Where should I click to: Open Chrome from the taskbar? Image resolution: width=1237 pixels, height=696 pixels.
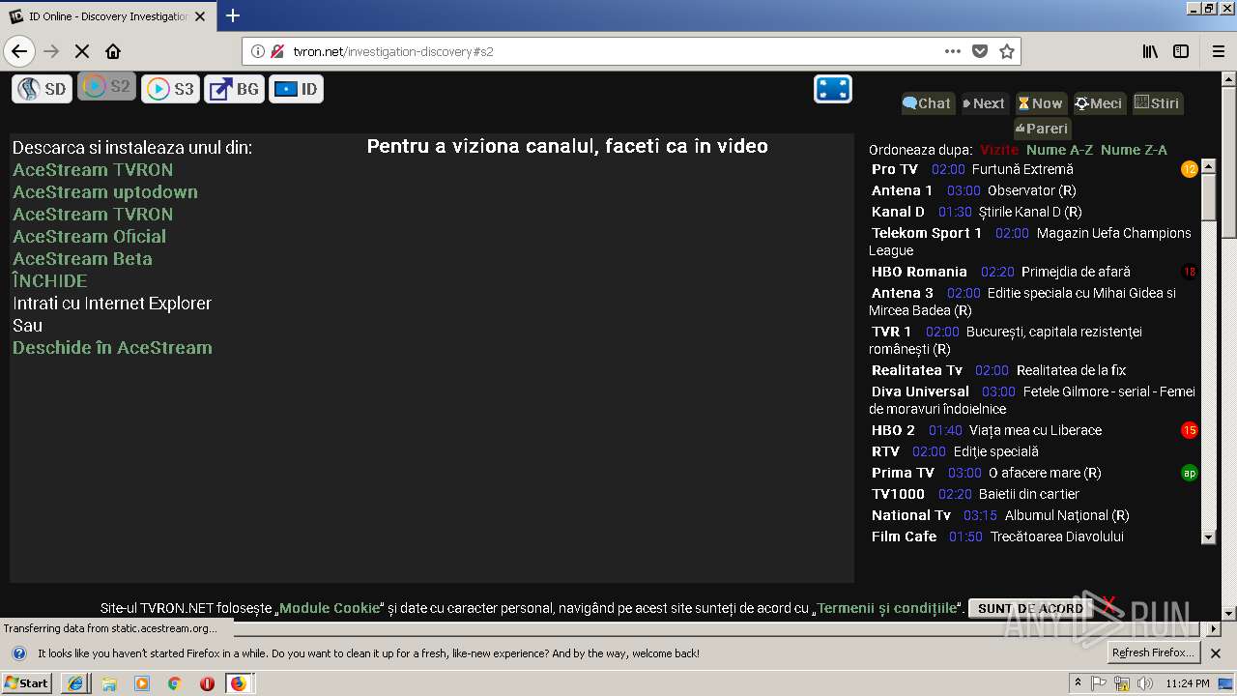tap(174, 683)
